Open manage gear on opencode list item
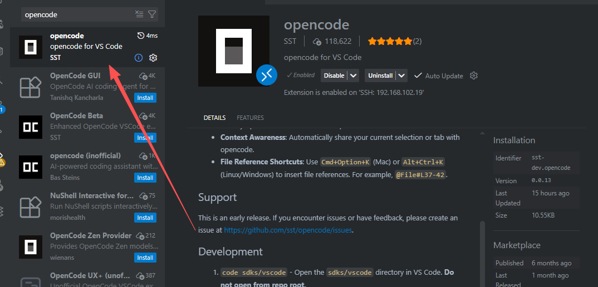The height and width of the screenshot is (287, 598). 153,58
